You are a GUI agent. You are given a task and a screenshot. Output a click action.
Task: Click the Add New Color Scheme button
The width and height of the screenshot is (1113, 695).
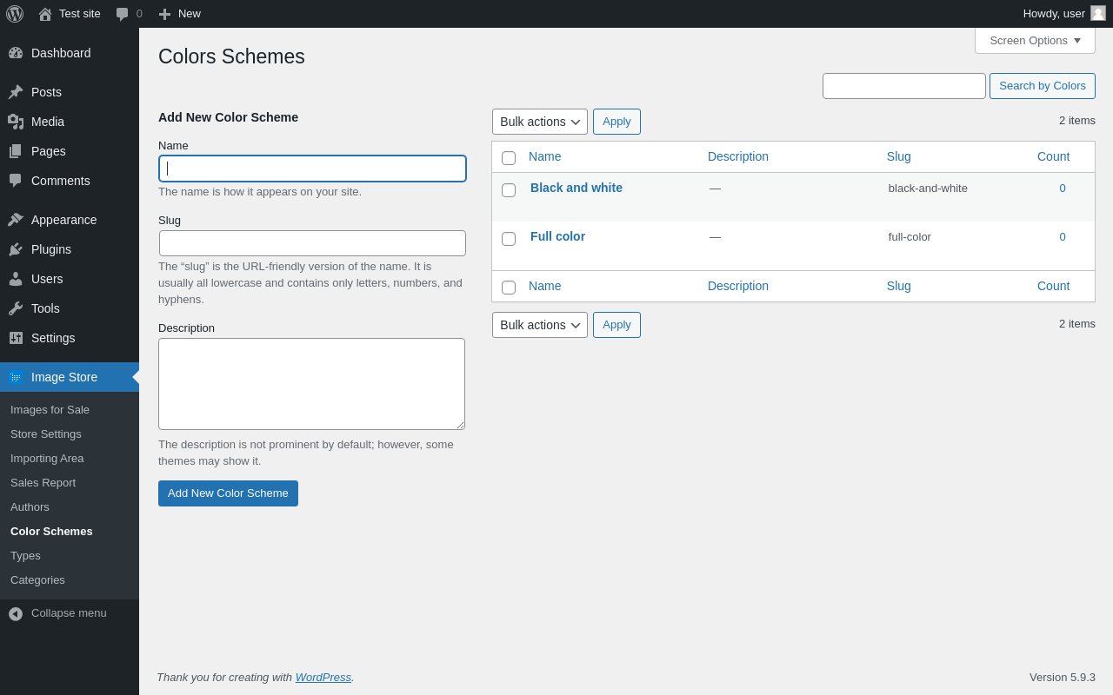point(228,493)
